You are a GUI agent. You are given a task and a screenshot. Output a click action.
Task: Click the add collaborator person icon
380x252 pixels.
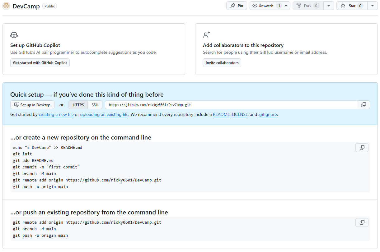tap(207, 34)
